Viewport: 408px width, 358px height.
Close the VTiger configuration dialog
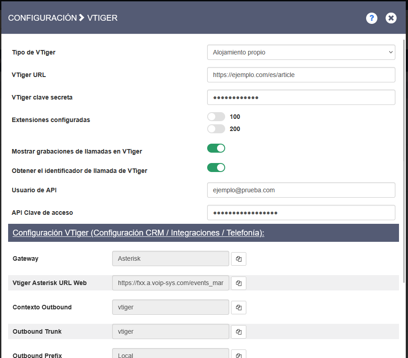tap(391, 18)
